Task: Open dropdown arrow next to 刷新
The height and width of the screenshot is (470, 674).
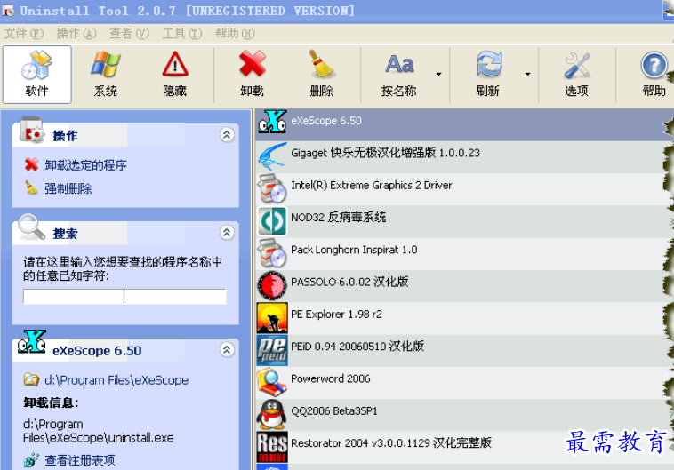Action: [527, 75]
